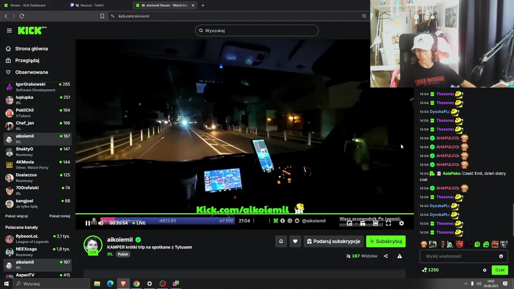This screenshot has height=289, width=514.
Task: Toggle theater mode in player
Action: click(x=375, y=223)
